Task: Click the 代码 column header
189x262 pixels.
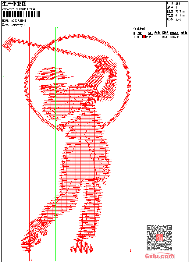Action: (x=157, y=33)
